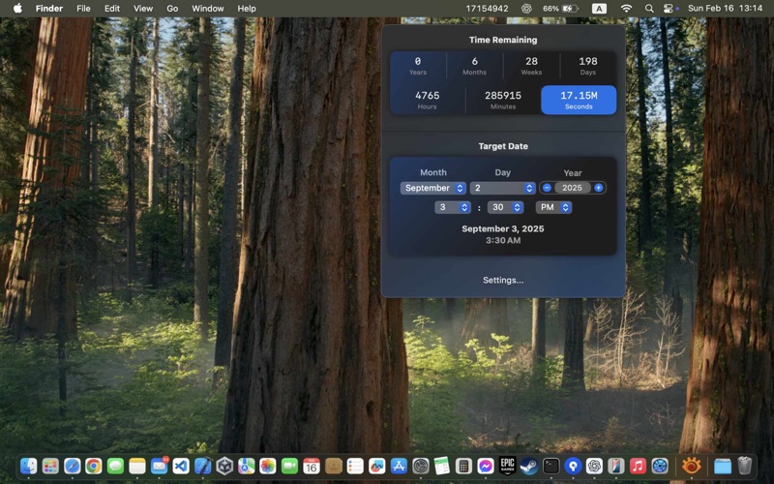Open the hour dropdown set to 3
The image size is (774, 484).
point(452,207)
